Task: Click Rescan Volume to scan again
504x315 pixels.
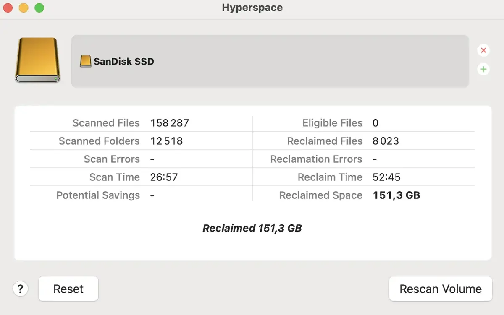Action: tap(440, 289)
